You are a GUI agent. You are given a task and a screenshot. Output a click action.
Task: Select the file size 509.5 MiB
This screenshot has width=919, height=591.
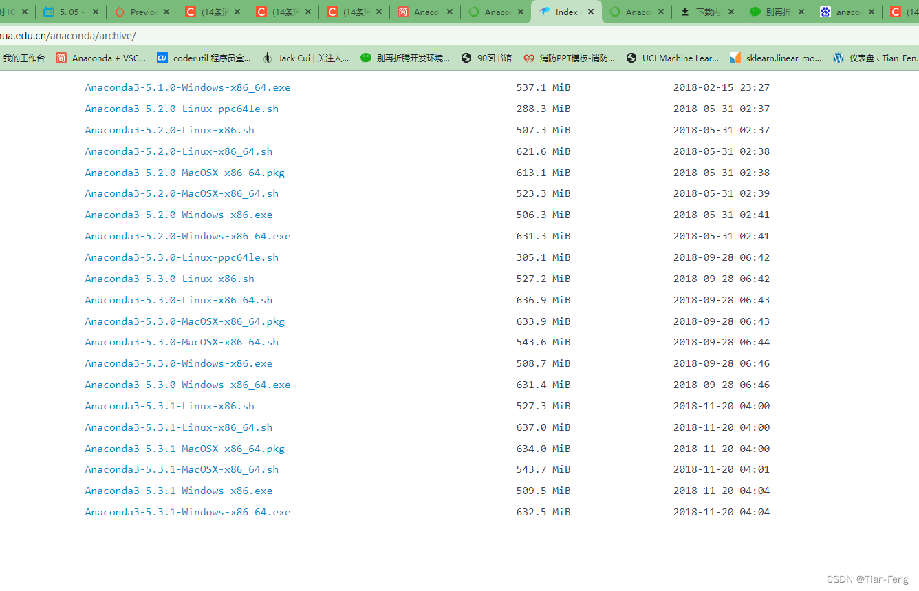(x=543, y=491)
